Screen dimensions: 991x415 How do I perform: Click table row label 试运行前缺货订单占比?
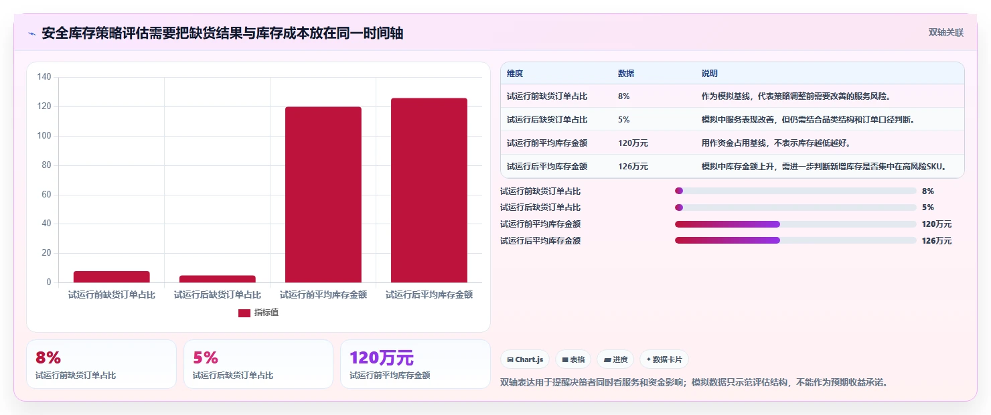pyautogui.click(x=547, y=96)
